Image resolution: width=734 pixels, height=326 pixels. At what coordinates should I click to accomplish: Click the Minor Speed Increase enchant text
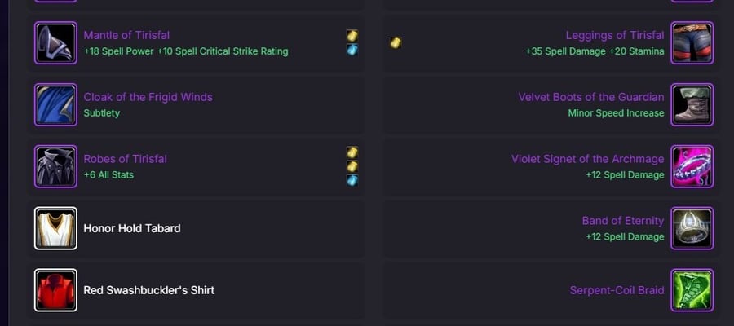(616, 113)
